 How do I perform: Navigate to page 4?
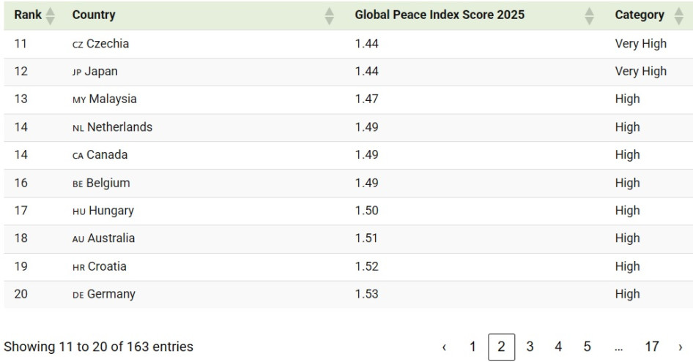pos(558,347)
